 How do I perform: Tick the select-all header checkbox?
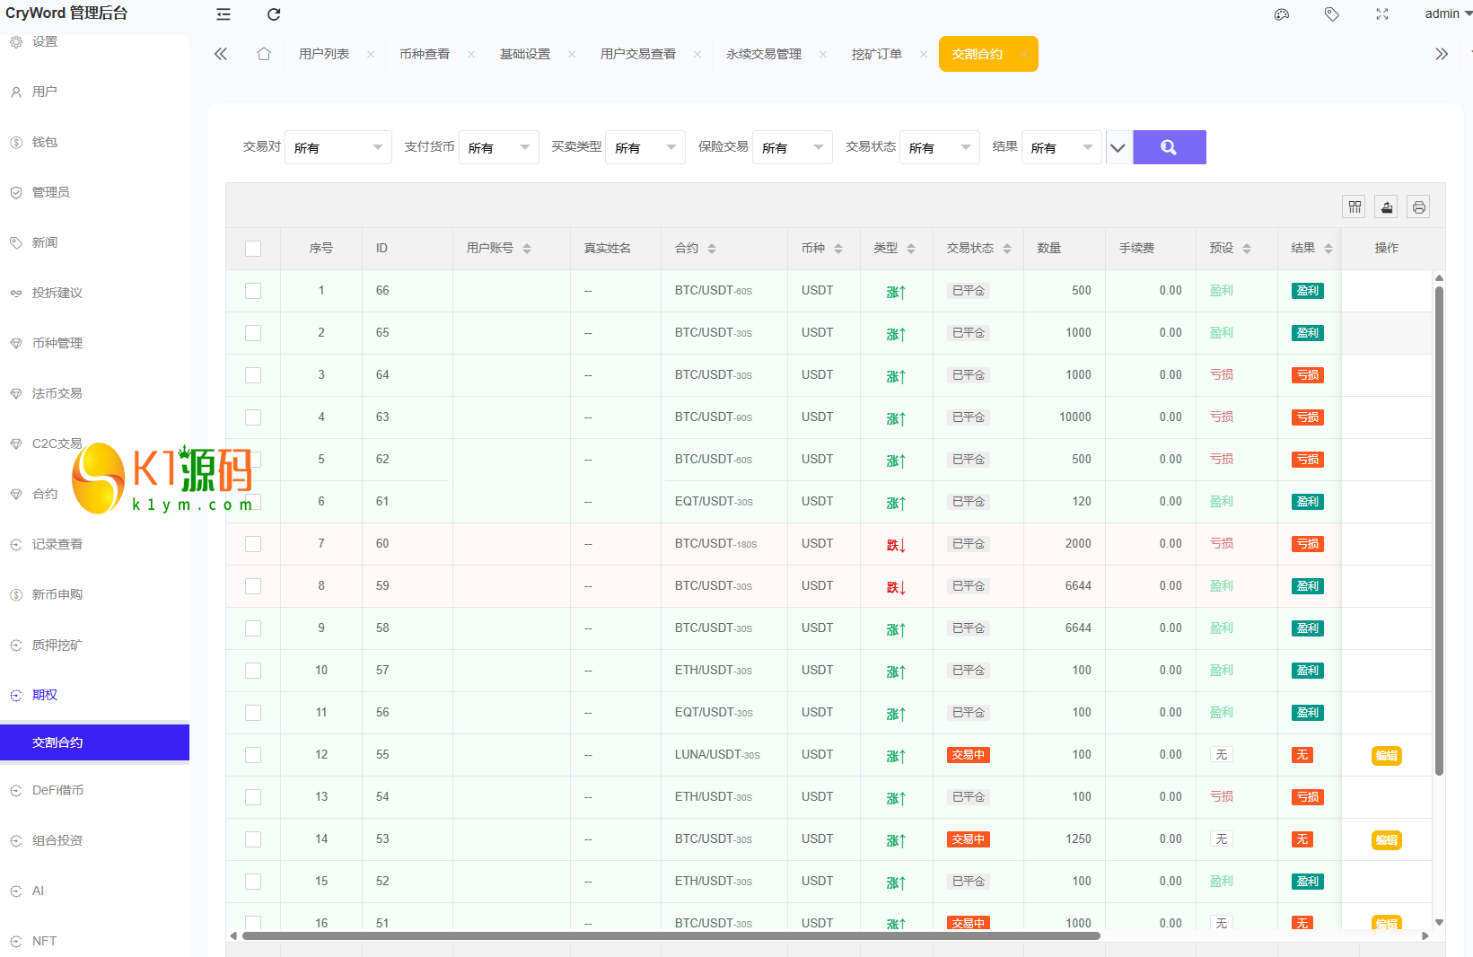tap(253, 249)
